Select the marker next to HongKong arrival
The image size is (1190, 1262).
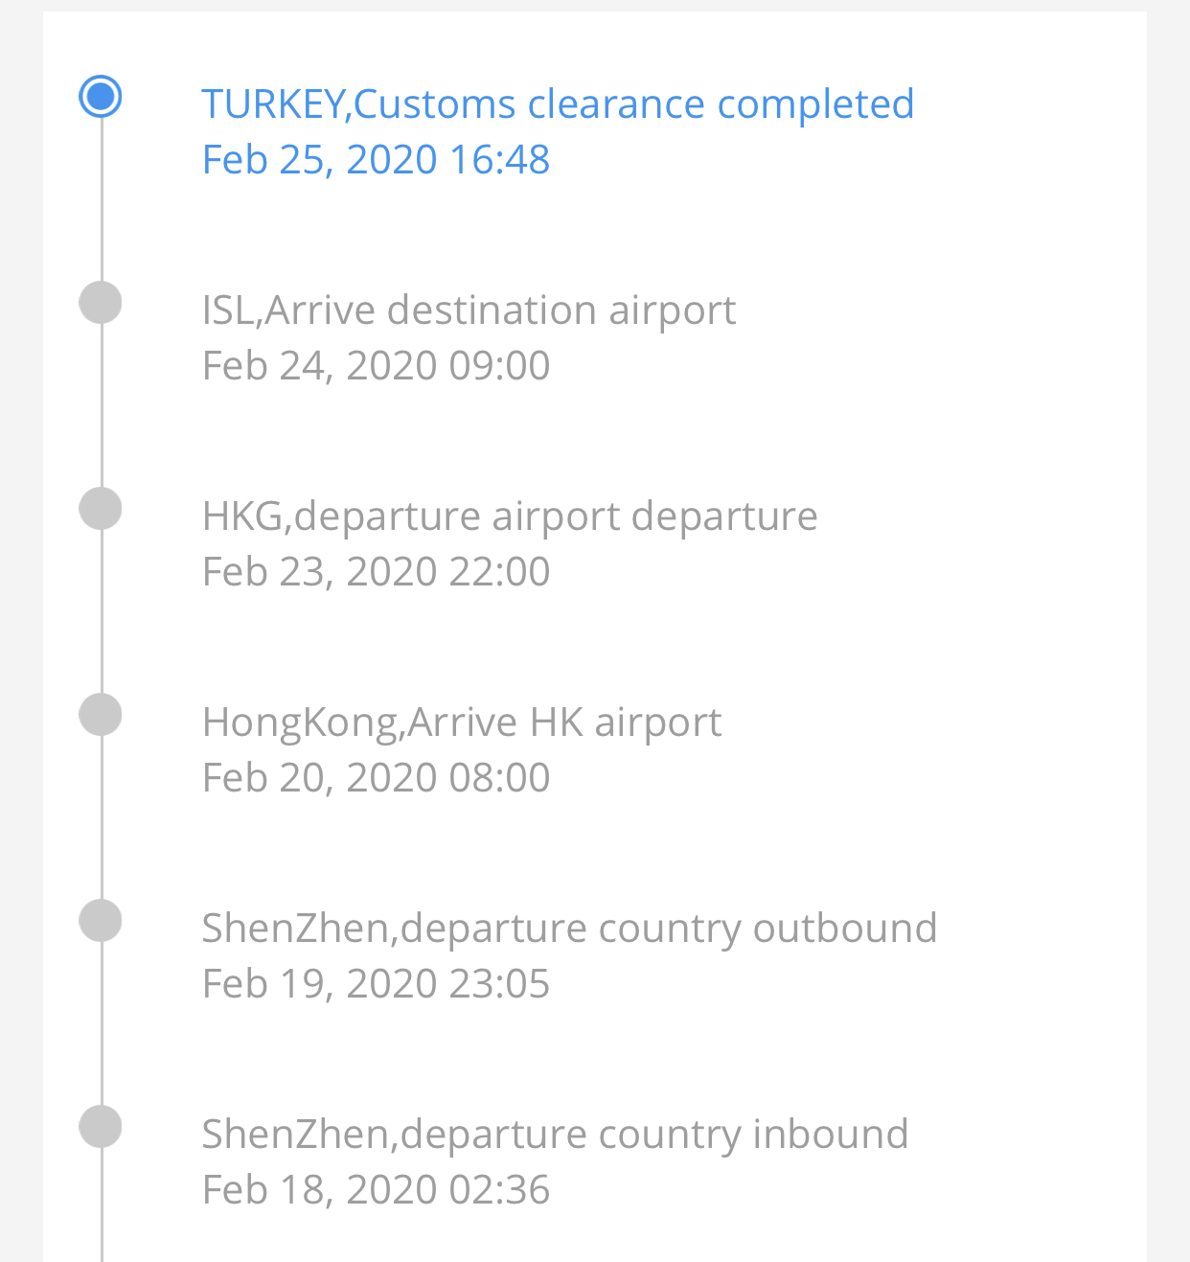pos(101,715)
